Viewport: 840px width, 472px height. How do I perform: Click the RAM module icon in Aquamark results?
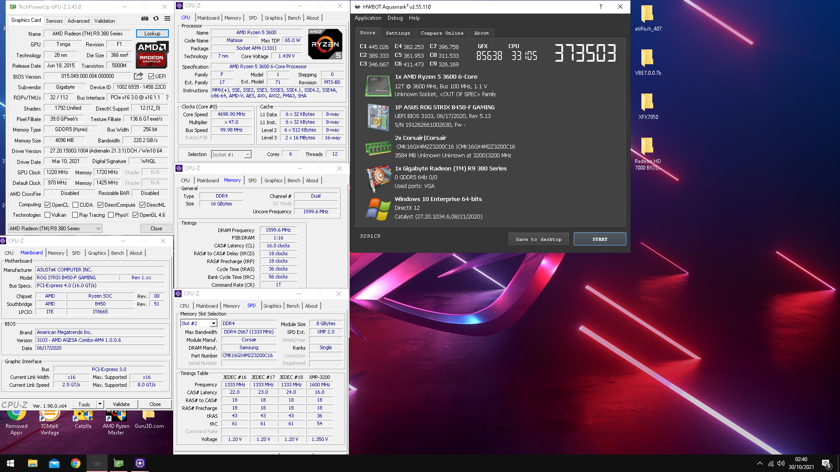pyautogui.click(x=378, y=148)
